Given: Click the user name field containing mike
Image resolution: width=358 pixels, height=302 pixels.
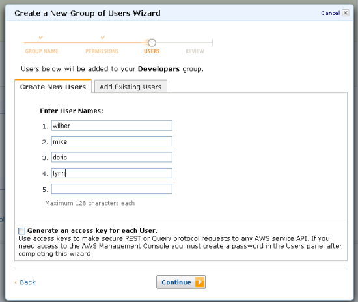Looking at the screenshot, I should coord(112,141).
